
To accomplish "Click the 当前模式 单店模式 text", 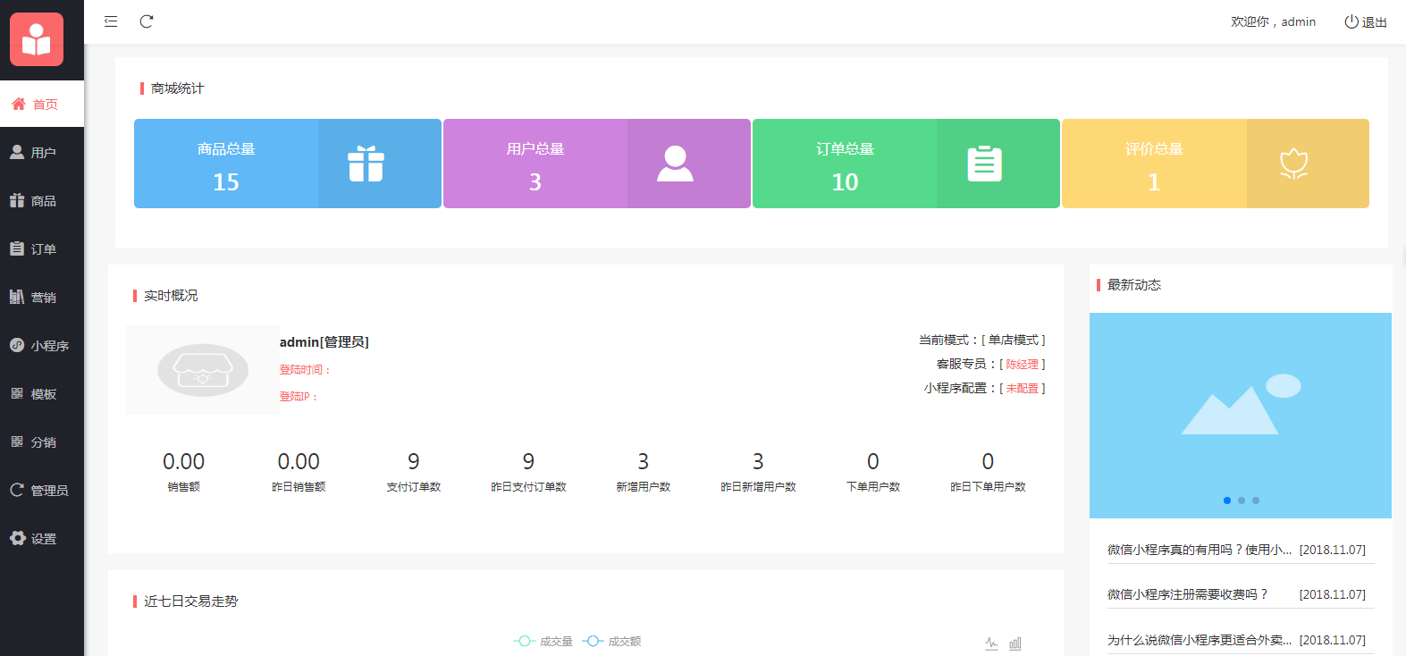I will (982, 340).
